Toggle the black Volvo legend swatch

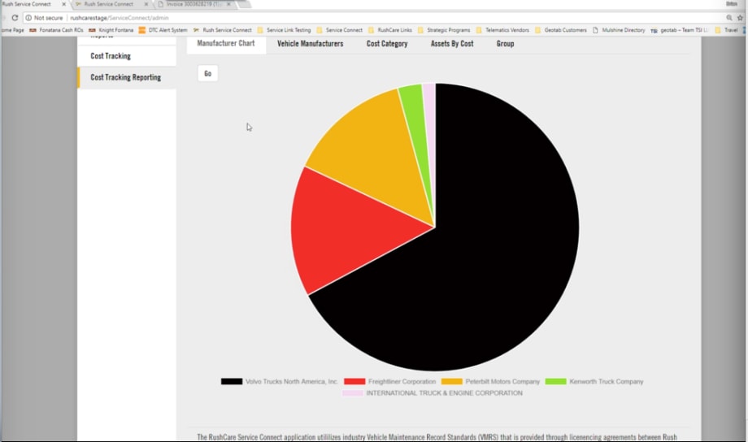point(232,381)
